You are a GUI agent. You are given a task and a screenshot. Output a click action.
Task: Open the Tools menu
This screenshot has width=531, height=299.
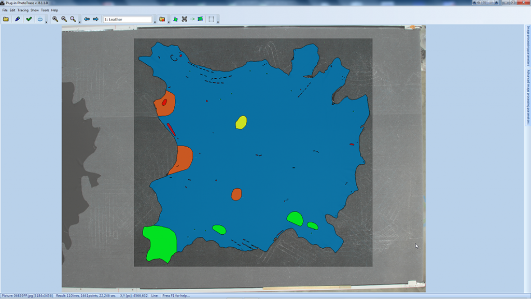click(45, 10)
